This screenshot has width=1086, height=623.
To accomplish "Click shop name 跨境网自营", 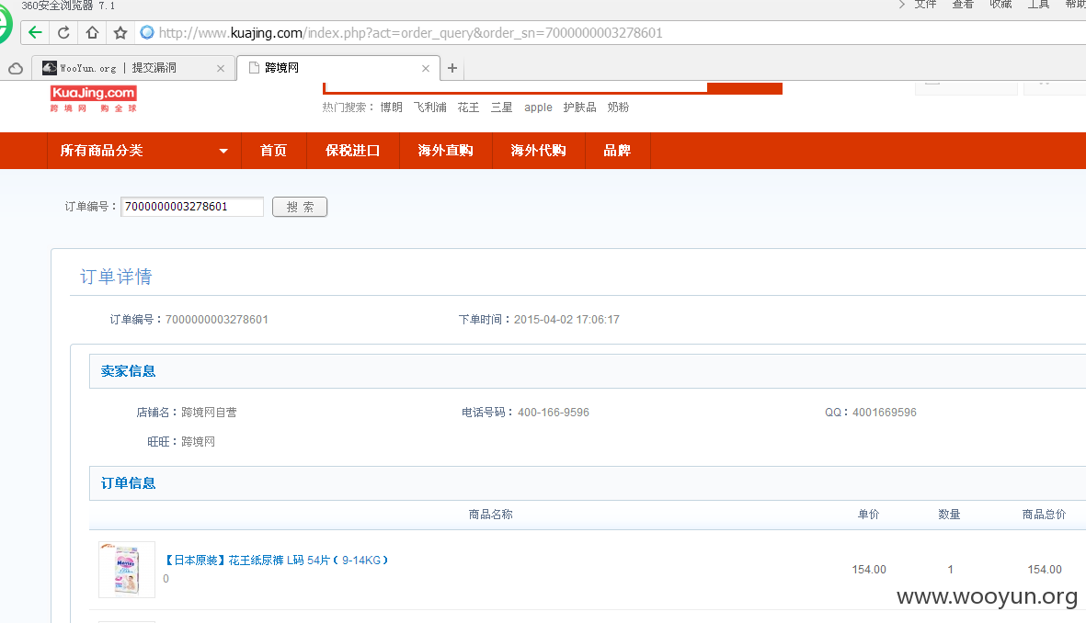I will [209, 413].
